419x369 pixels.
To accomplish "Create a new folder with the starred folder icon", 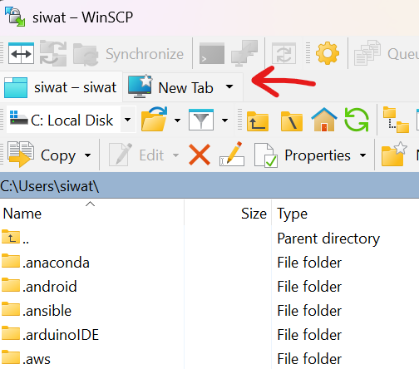I will click(394, 154).
